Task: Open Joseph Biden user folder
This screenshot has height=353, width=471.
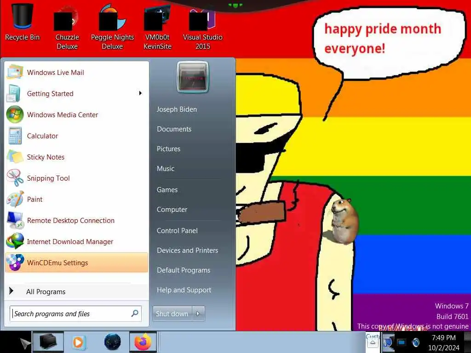Action: tap(177, 109)
